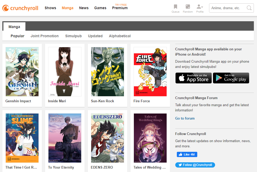The image size is (257, 172).
Task: Click Follow @Crunchyroll Twitter button
Action: point(195,165)
